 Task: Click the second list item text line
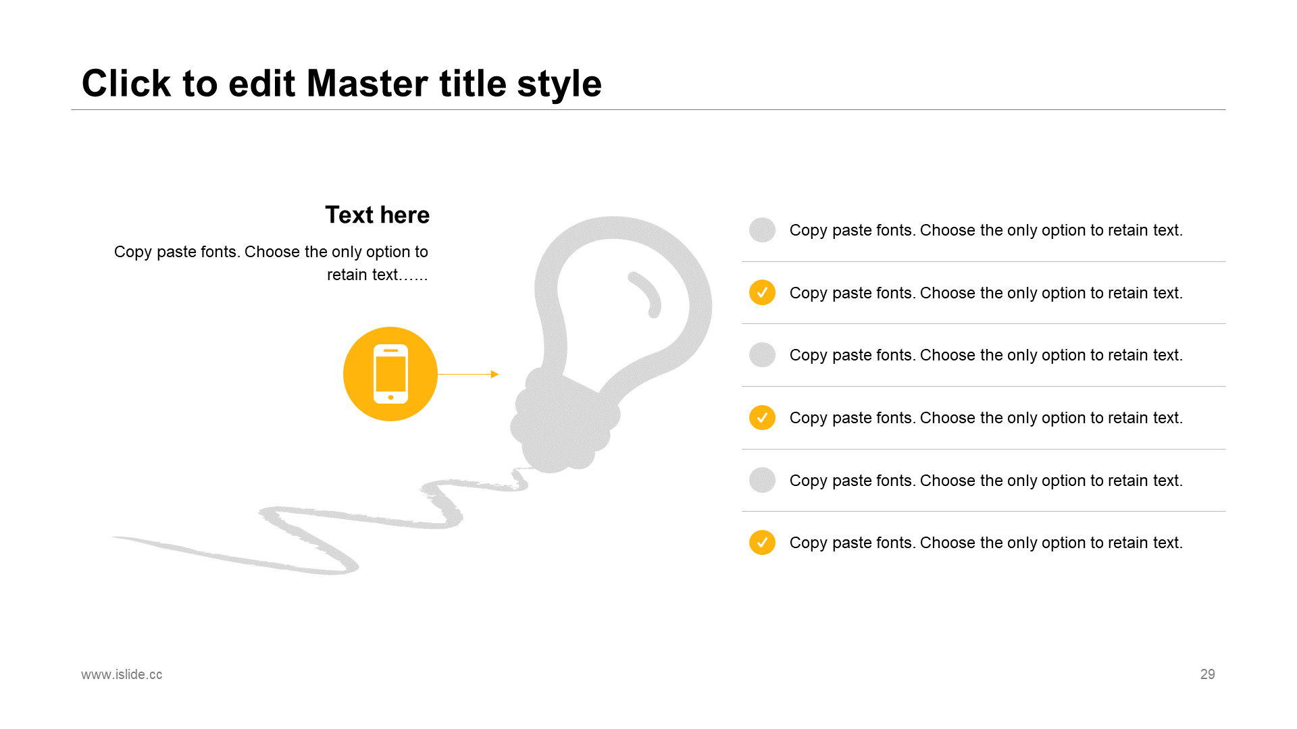point(986,293)
